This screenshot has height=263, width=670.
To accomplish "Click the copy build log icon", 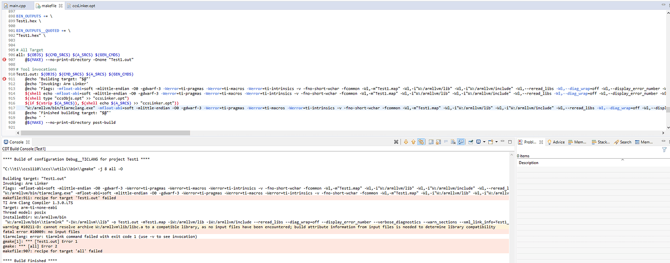I will (431, 142).
